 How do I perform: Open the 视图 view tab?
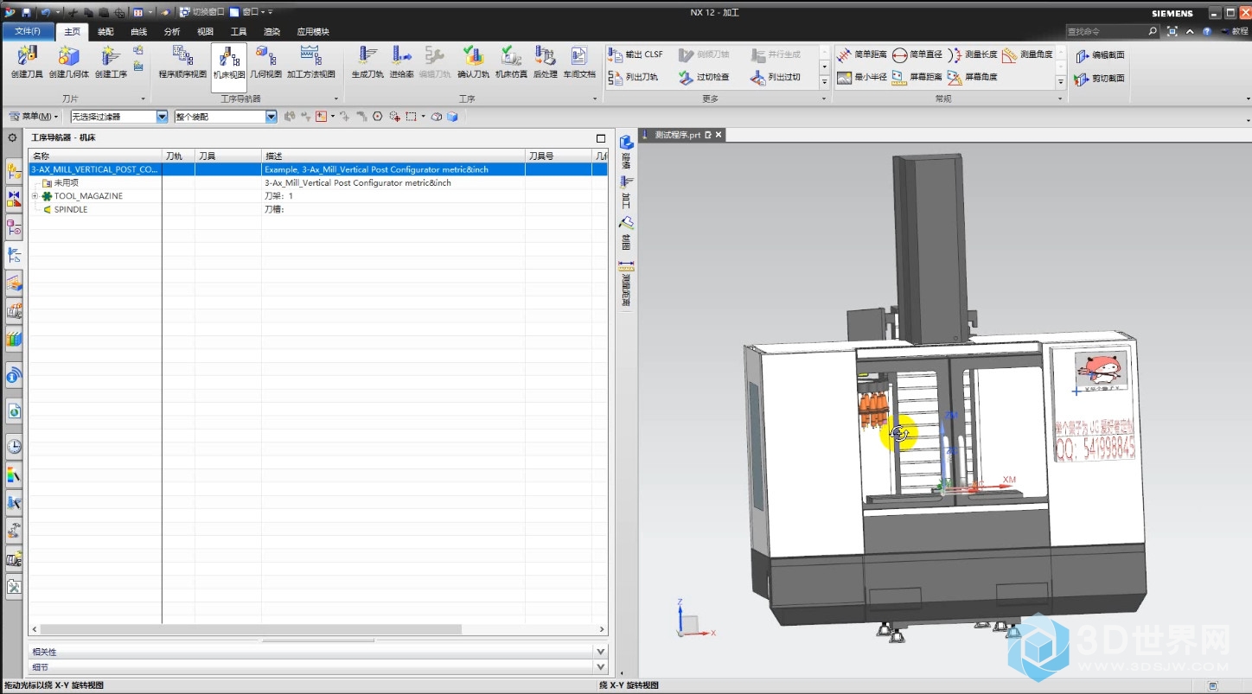[x=205, y=32]
